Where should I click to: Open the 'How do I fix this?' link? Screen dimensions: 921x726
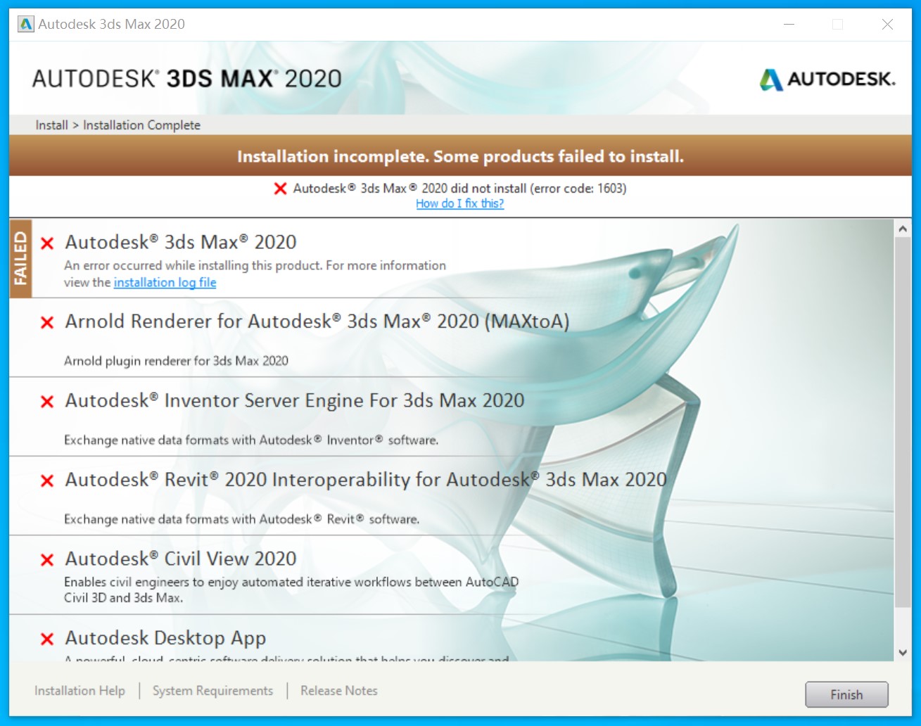pyautogui.click(x=460, y=203)
